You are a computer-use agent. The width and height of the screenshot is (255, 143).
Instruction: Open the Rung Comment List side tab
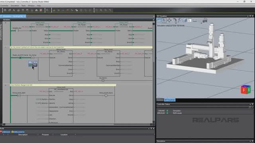point(1,32)
